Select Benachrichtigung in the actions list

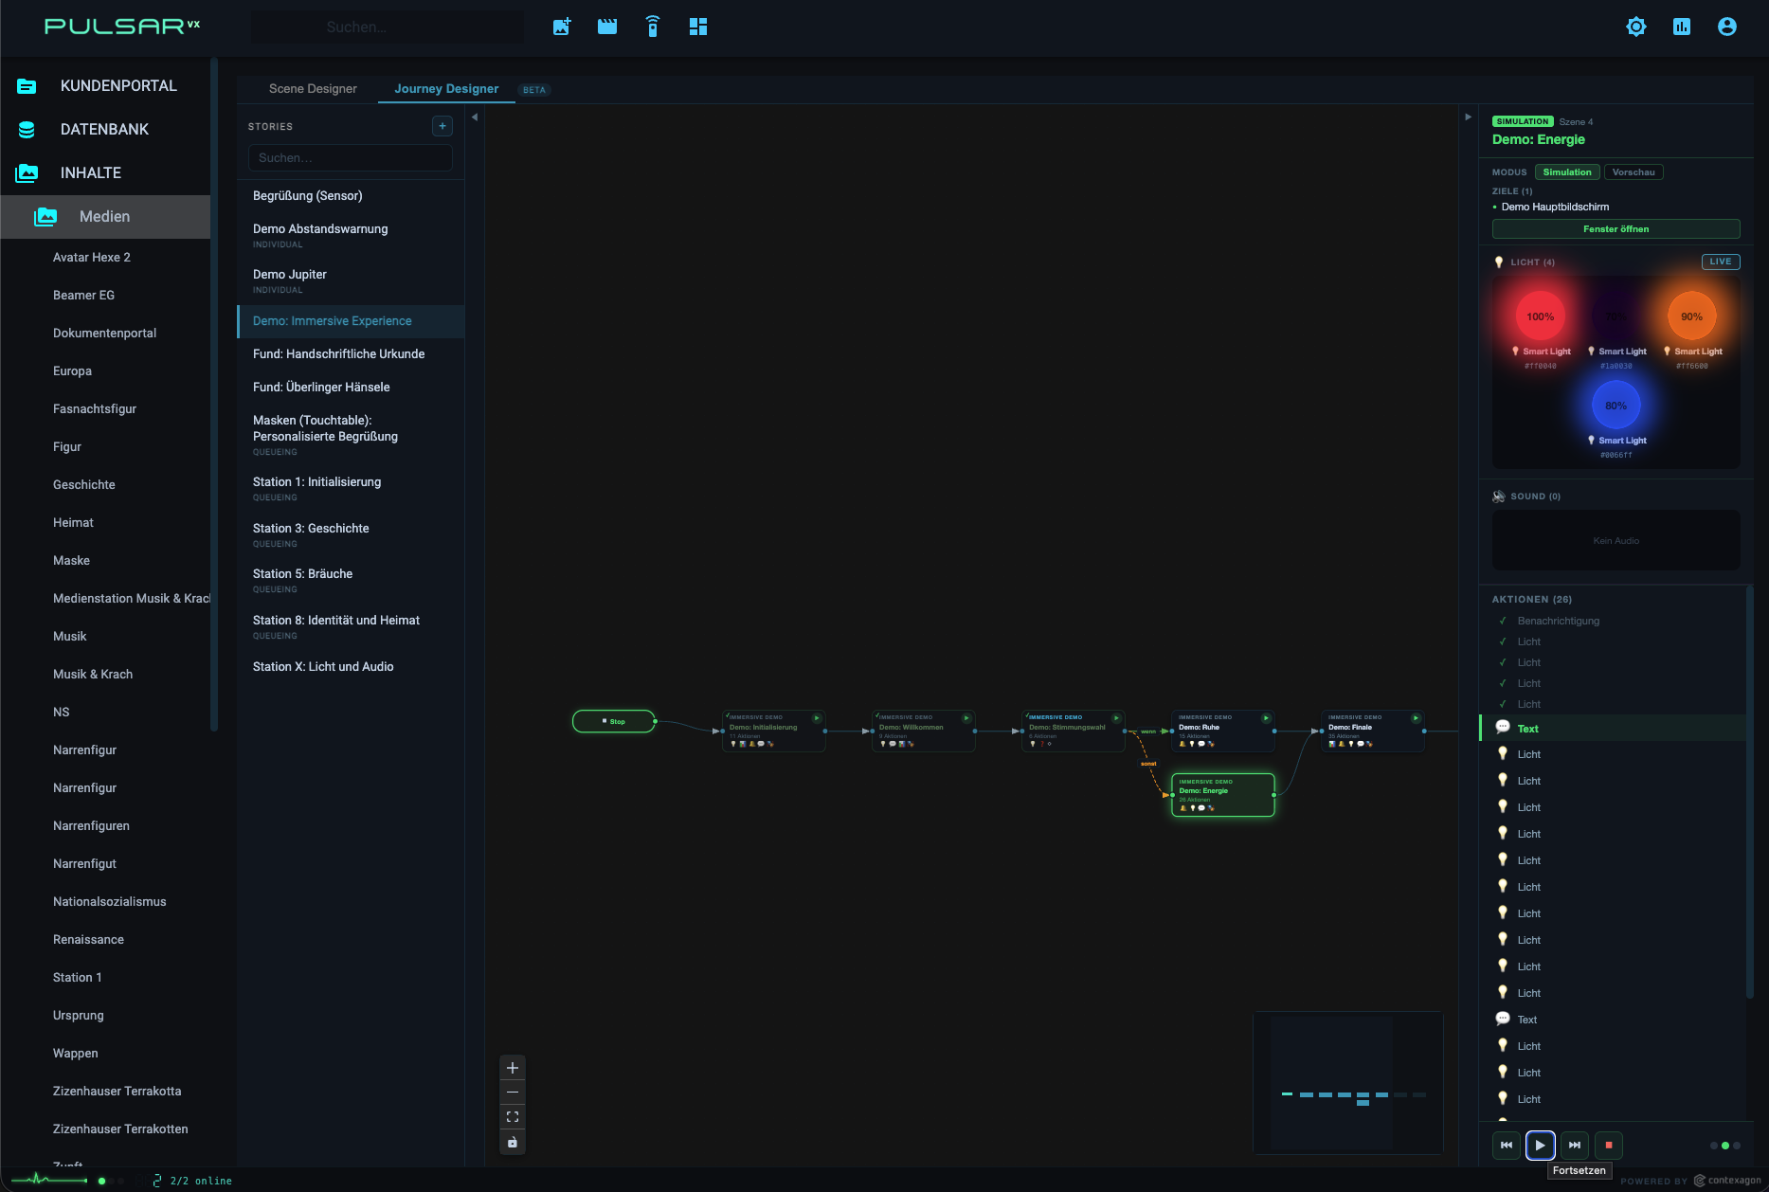pyautogui.click(x=1559, y=621)
